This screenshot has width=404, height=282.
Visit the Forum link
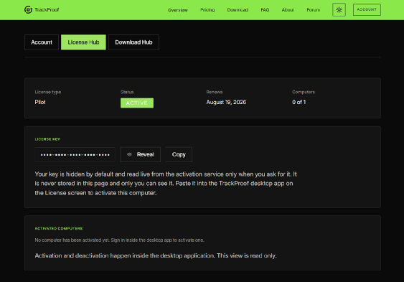click(x=314, y=10)
